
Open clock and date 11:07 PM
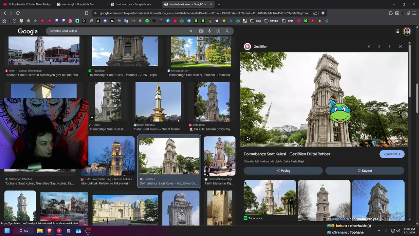click(409, 231)
